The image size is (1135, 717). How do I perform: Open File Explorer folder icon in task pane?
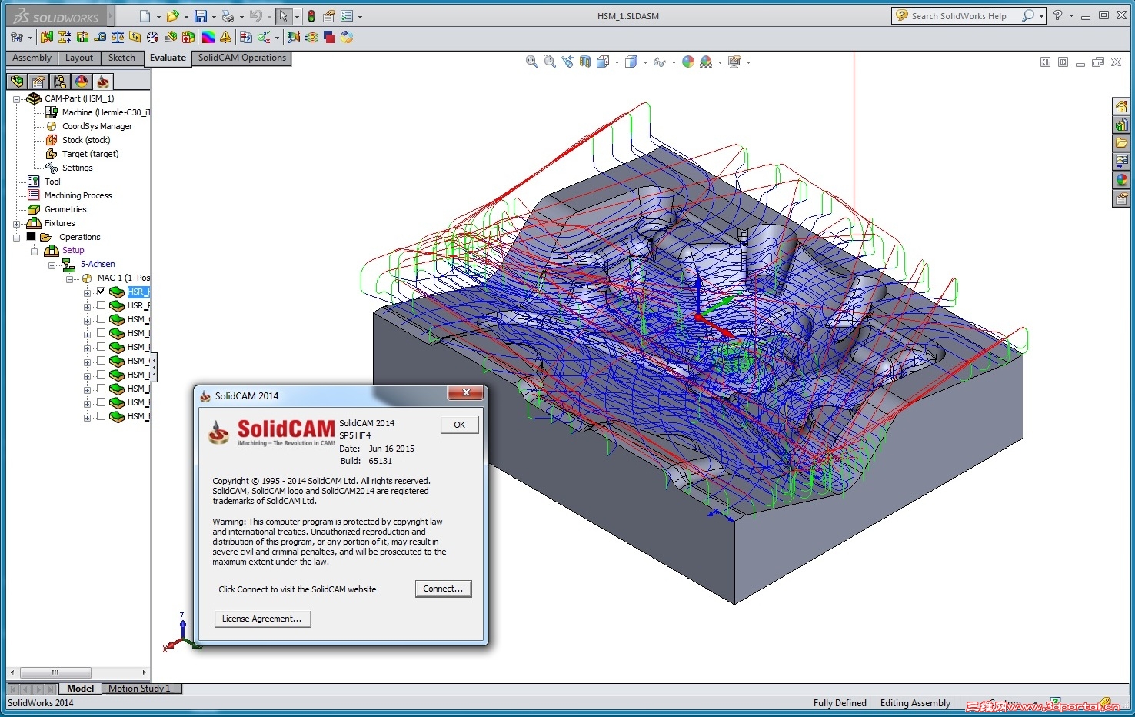pyautogui.click(x=1122, y=143)
